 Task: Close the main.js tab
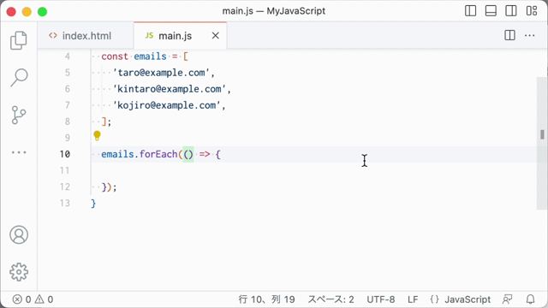(216, 36)
